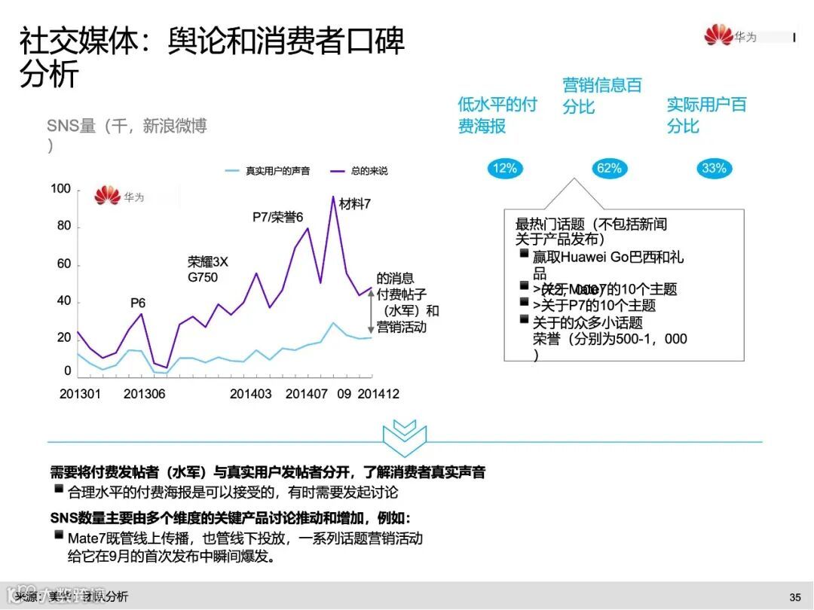814x610 pixels.
Task: Click the page number 35
Action: 795,597
